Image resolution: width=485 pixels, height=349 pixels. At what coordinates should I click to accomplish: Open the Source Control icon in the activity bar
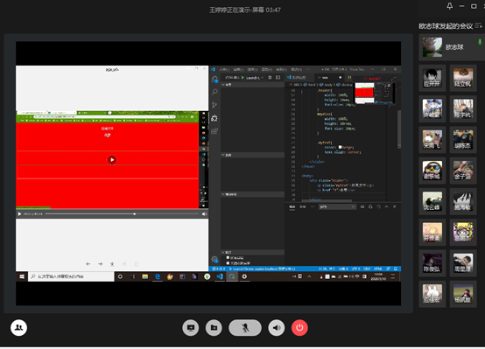(x=214, y=105)
